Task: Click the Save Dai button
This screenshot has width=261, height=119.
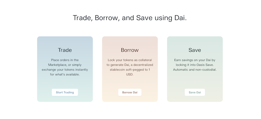Action: [195, 92]
